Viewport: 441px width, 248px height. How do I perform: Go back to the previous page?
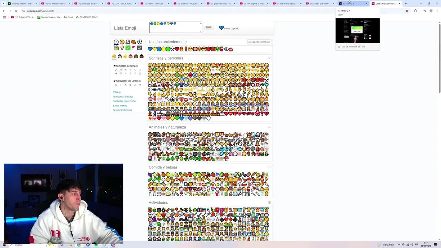click(4, 11)
